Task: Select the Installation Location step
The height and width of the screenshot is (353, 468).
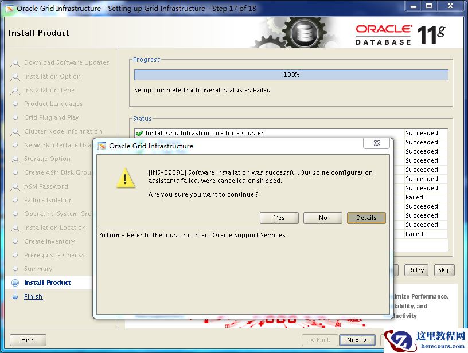Action: pos(55,228)
